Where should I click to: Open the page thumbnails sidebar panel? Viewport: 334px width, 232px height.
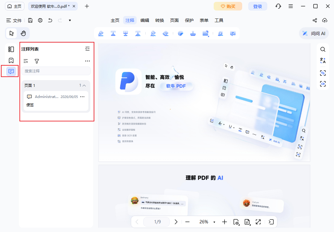tap(11, 49)
